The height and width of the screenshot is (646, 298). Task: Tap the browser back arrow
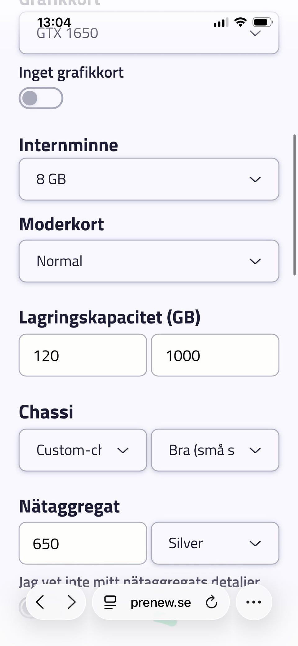click(x=40, y=602)
